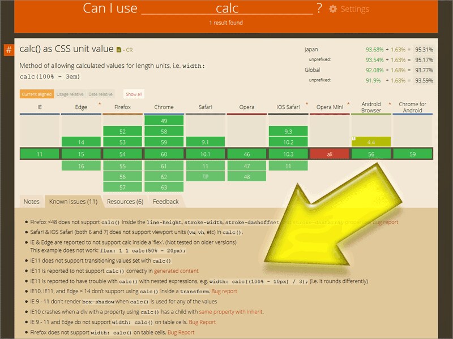Select the Chrome 63 version cell
The width and height of the screenshot is (453, 339).
(164, 187)
